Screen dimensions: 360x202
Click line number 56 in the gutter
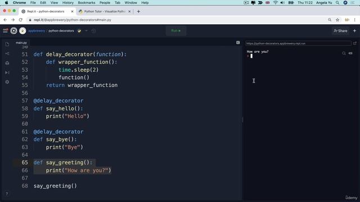(25, 93)
